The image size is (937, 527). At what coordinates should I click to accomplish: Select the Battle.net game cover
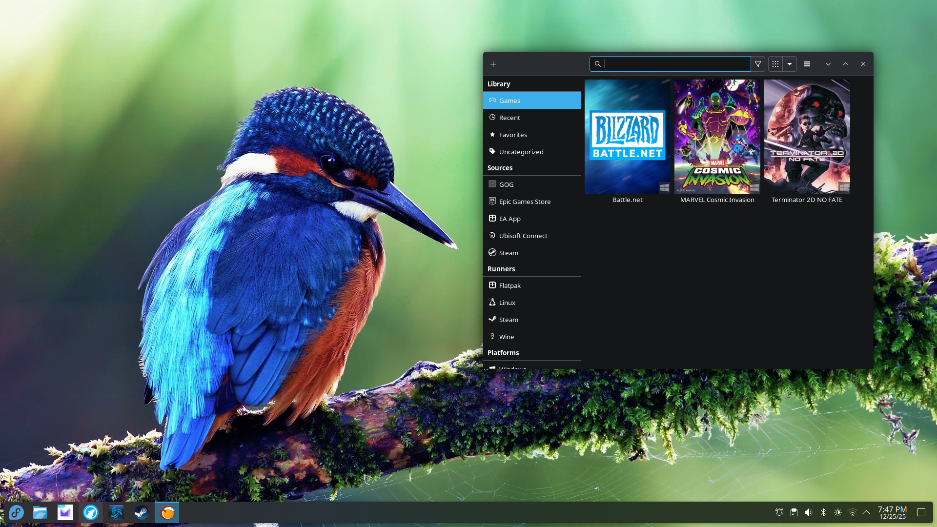627,137
